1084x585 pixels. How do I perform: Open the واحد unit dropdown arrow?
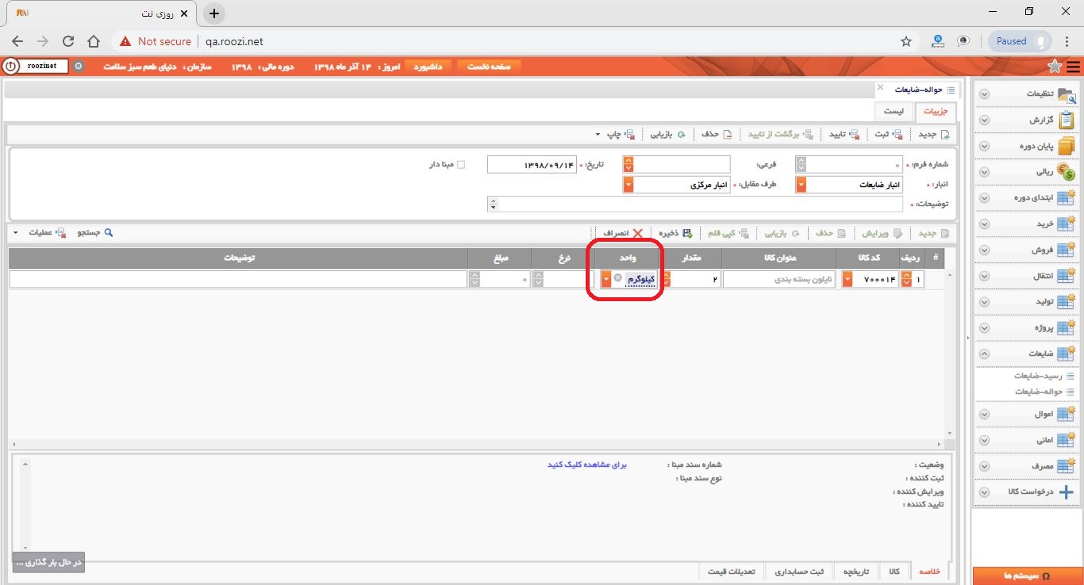606,279
